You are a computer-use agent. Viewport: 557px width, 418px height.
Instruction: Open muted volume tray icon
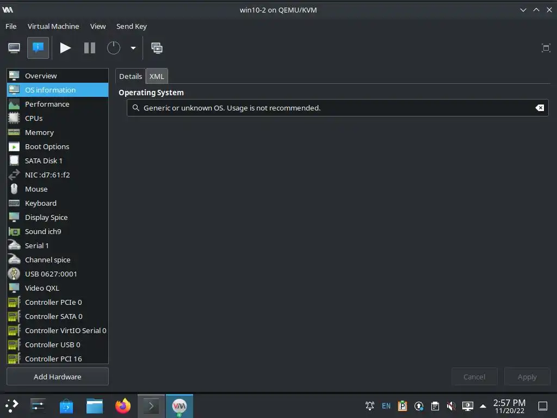coord(451,406)
